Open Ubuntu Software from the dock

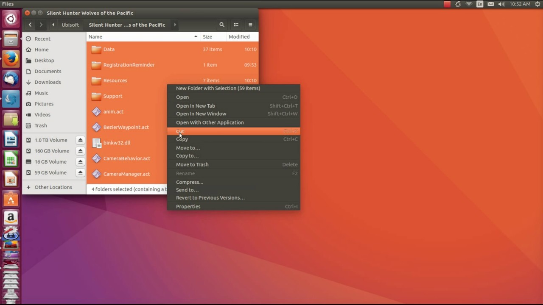[x=11, y=199]
